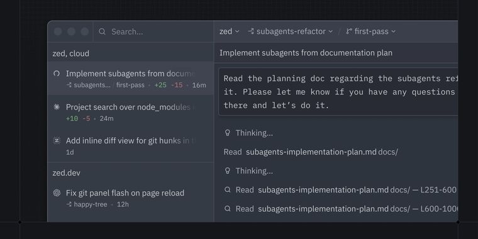Click the worktree icon beside happy-tree

69,204
